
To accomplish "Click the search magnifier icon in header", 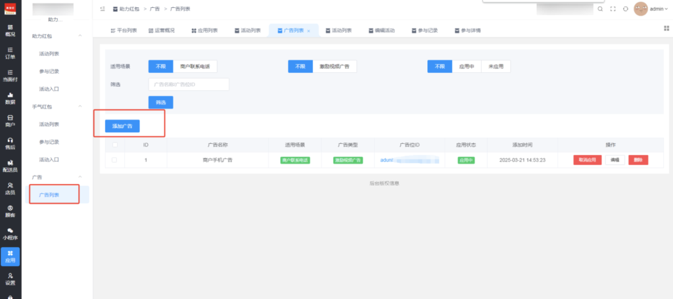I will pos(599,9).
